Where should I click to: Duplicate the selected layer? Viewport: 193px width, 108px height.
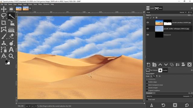click(x=172, y=64)
